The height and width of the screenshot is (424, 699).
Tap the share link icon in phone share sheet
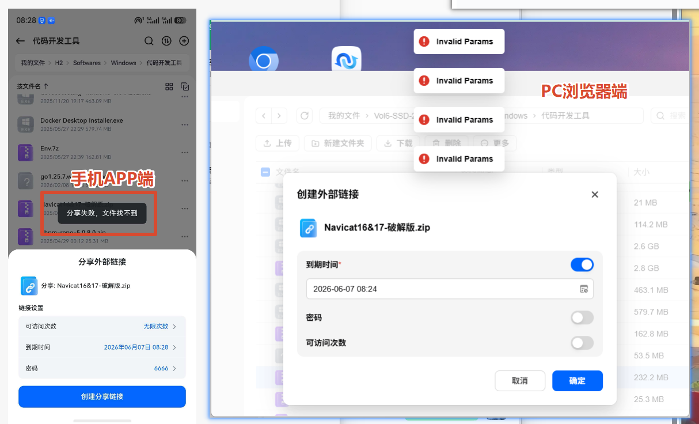click(x=29, y=286)
